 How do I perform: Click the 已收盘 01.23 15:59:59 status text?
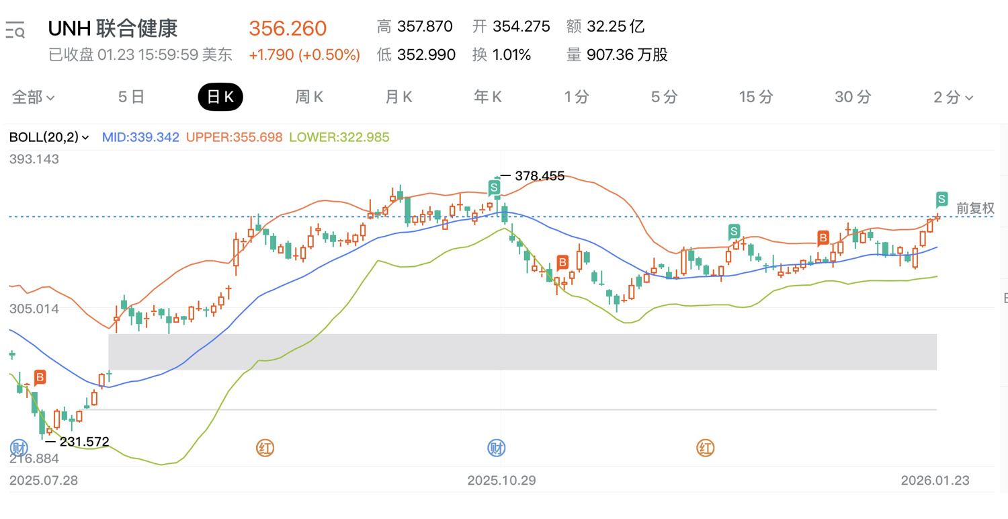(140, 55)
